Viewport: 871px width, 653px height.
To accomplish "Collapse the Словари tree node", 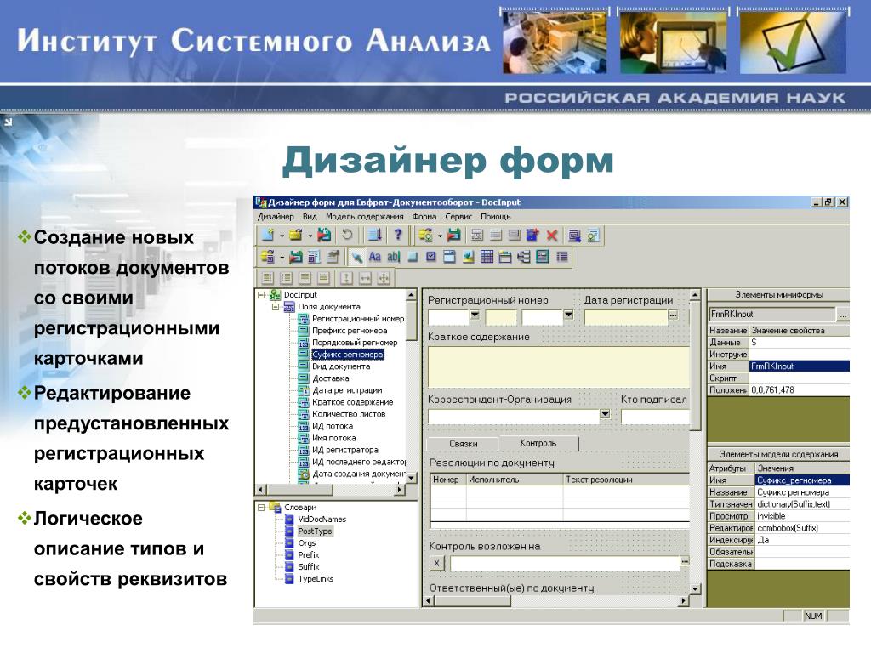I will pyautogui.click(x=262, y=507).
